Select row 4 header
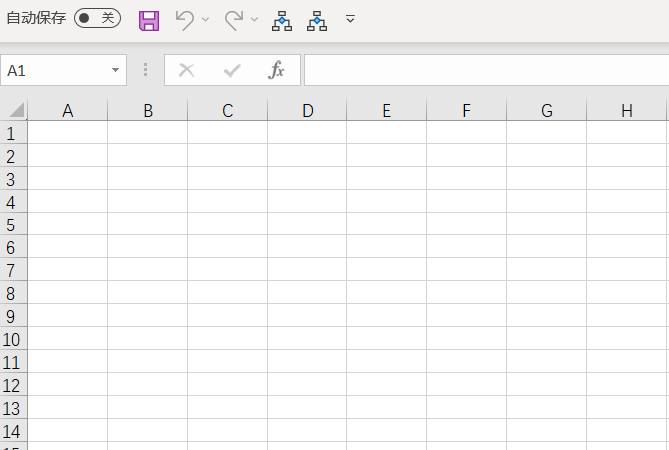 point(13,201)
